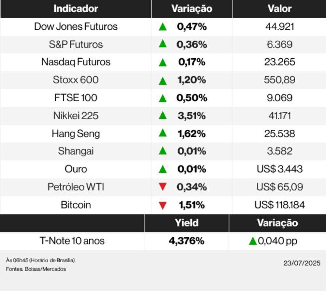Image resolution: width=326 pixels, height=291 pixels.
Task: Click the T-Note 10 anos label
Action: coord(72,241)
